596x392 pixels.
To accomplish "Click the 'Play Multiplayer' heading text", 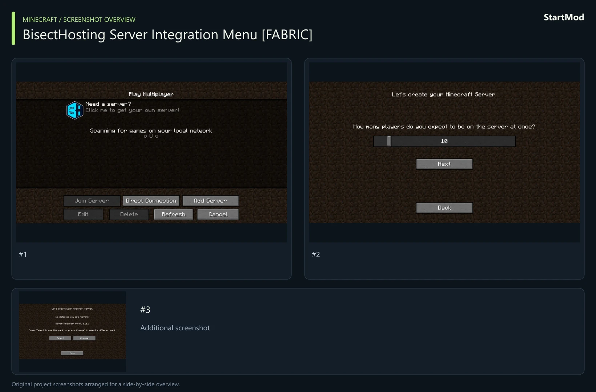I will 151,94.
